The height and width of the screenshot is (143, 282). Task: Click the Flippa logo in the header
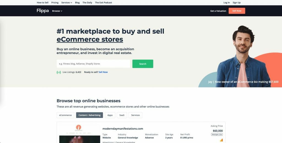(x=43, y=11)
